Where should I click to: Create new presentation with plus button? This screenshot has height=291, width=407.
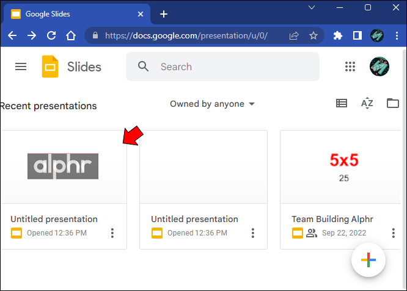368,260
